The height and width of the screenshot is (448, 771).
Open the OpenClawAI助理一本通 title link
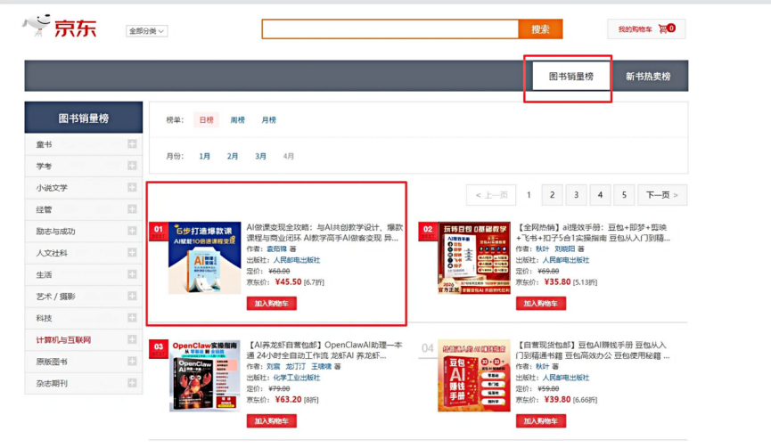coord(324,350)
